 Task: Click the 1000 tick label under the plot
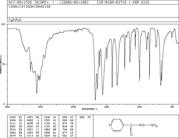139,107
